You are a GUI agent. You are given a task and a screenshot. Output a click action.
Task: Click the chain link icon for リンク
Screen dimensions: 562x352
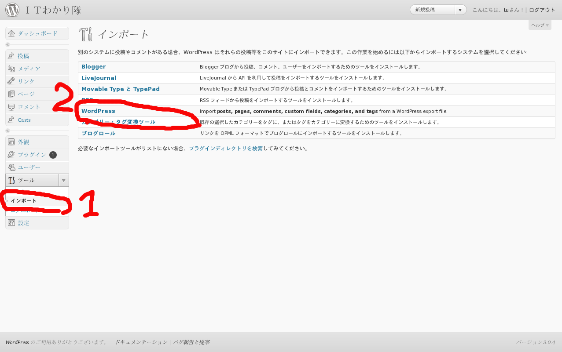(11, 81)
